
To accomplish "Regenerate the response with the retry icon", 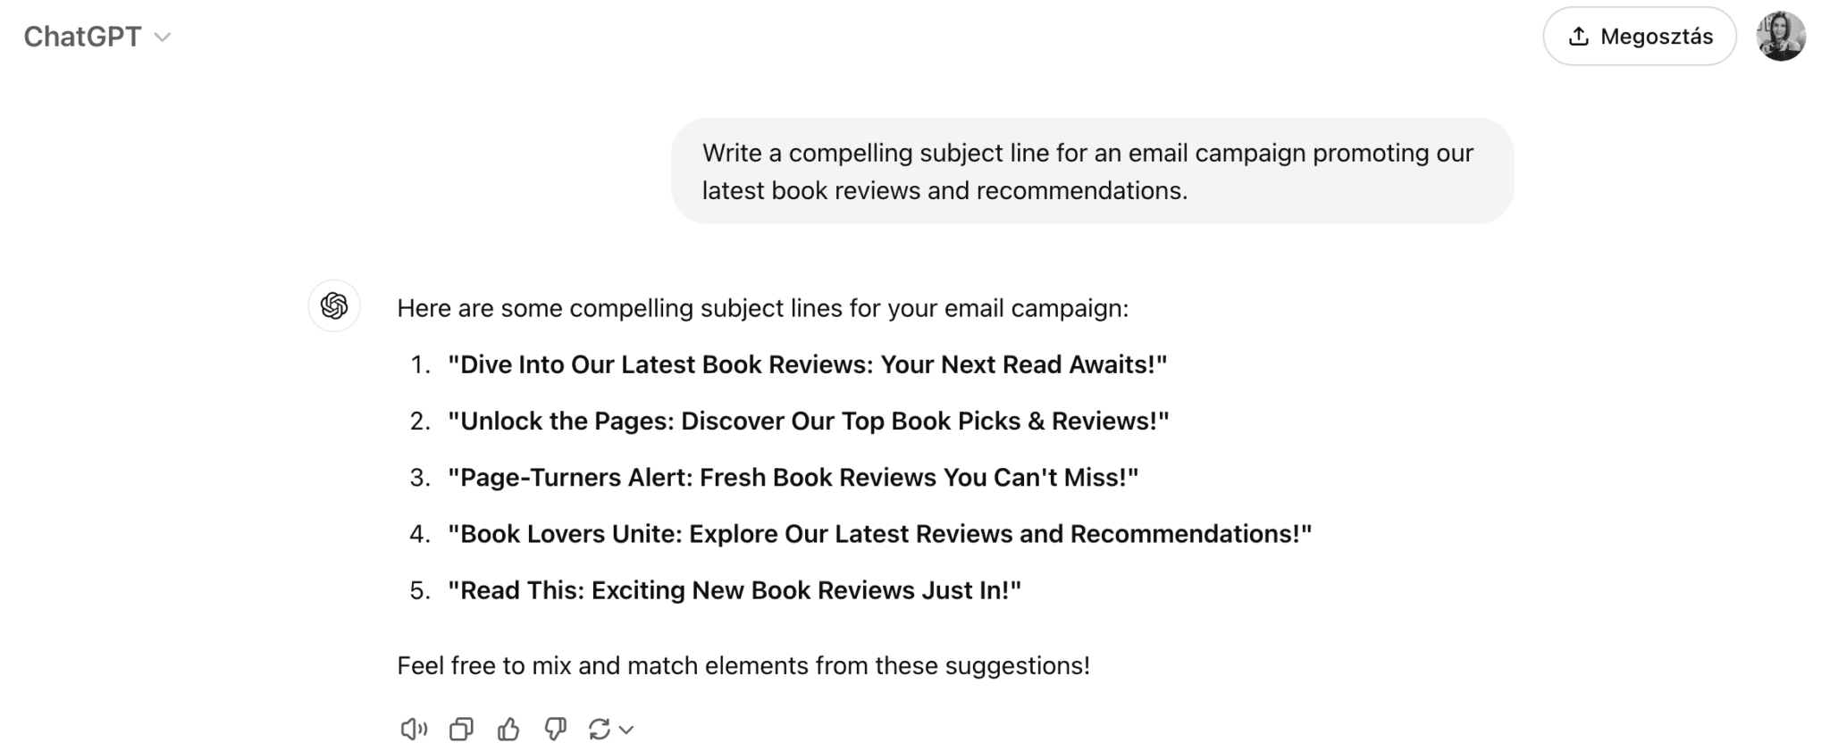I will click(x=599, y=729).
